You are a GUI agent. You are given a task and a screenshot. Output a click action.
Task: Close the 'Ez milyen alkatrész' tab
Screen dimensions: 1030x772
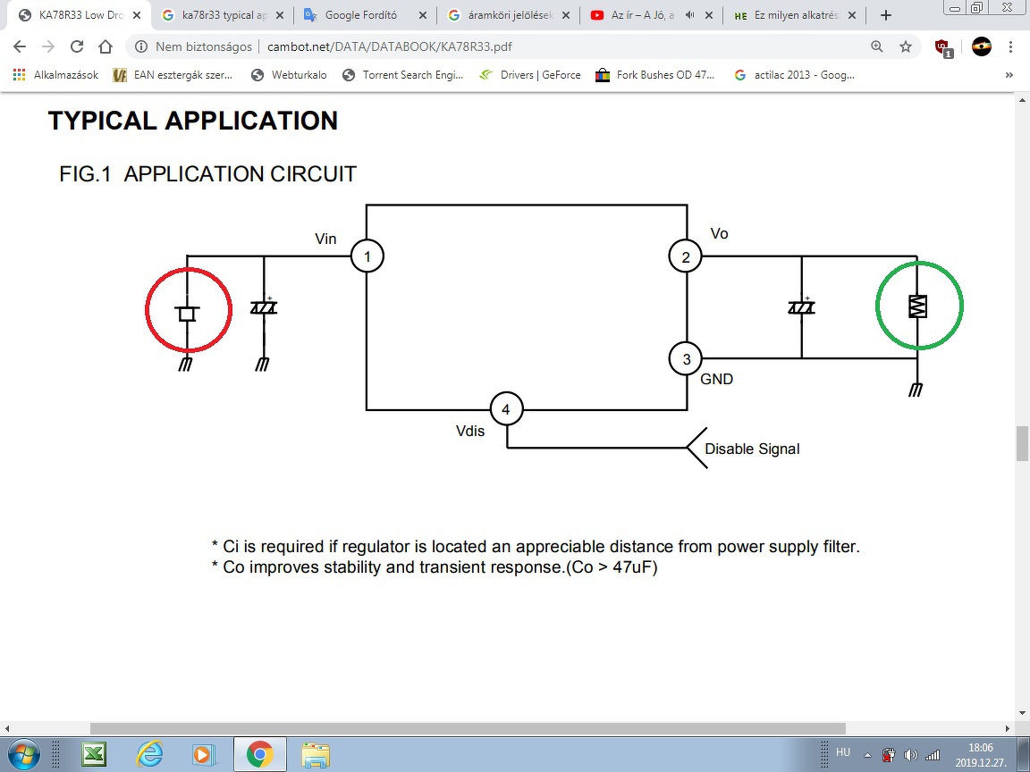[853, 15]
